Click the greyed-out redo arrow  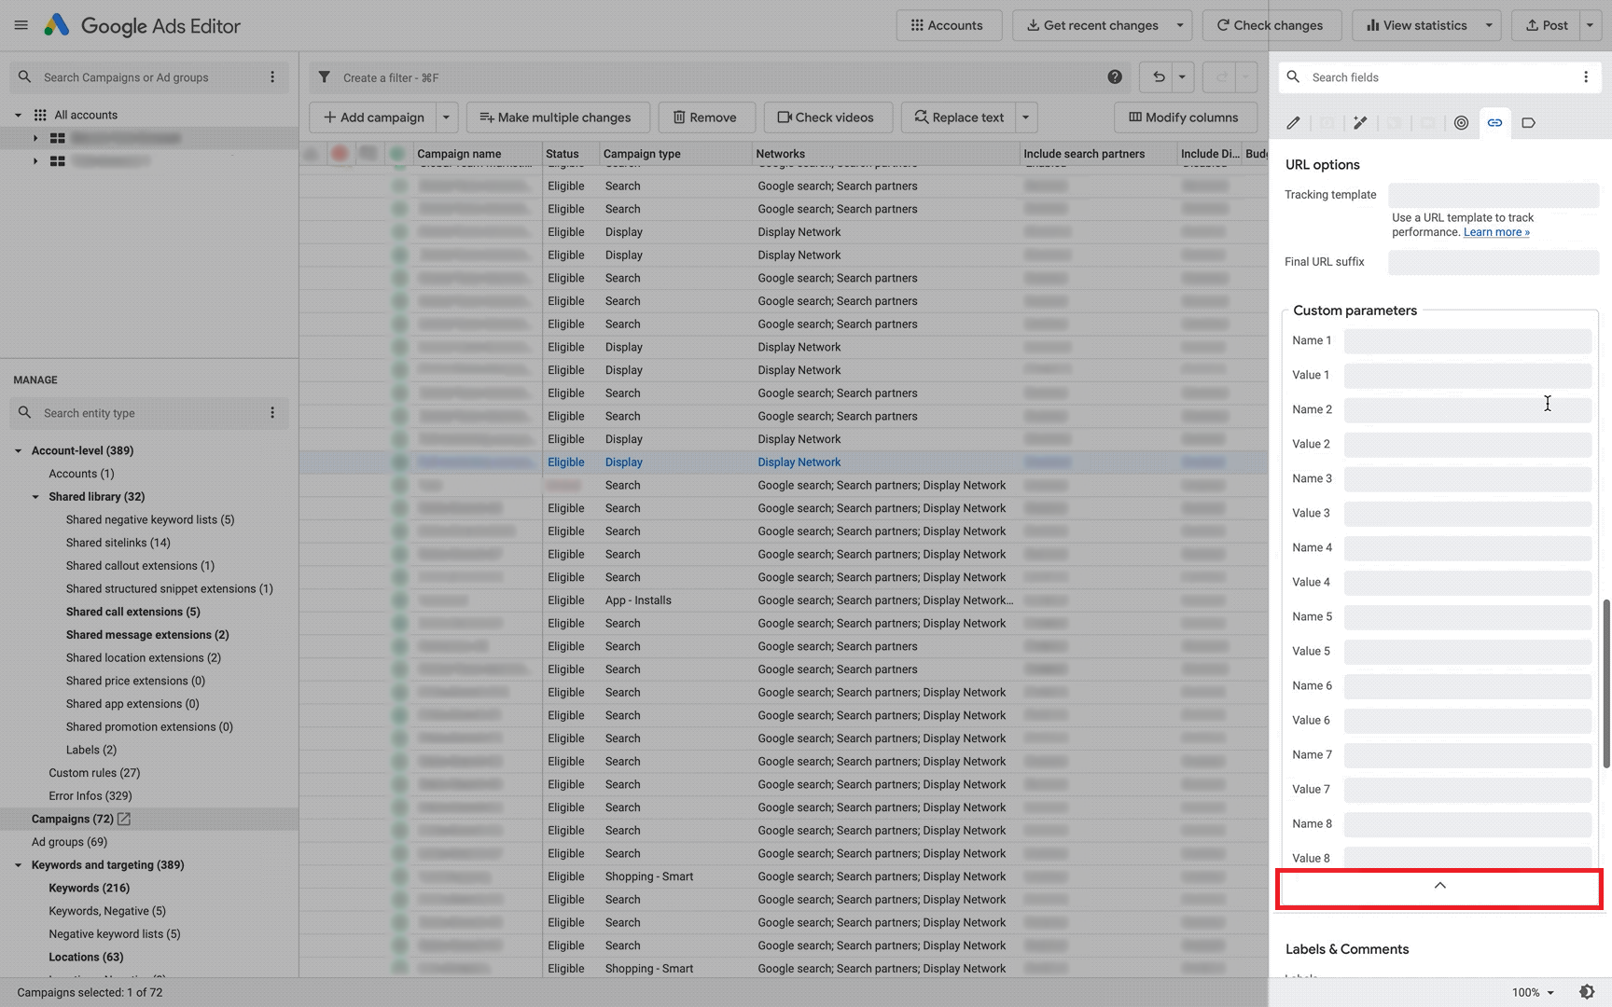coord(1221,77)
